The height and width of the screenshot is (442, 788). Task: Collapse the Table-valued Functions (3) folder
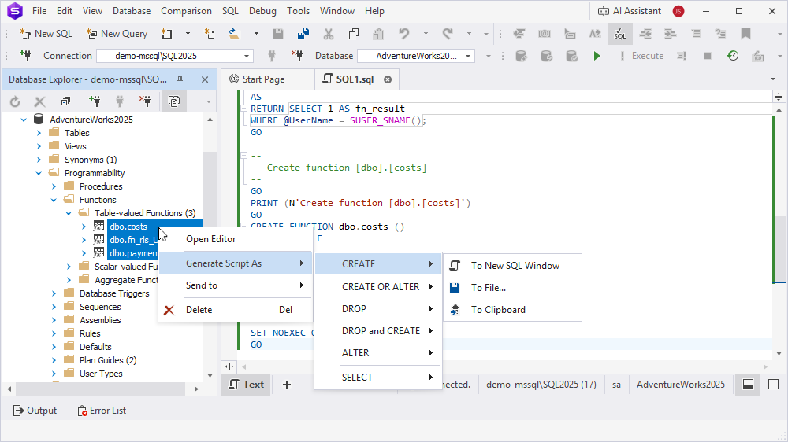click(x=69, y=213)
